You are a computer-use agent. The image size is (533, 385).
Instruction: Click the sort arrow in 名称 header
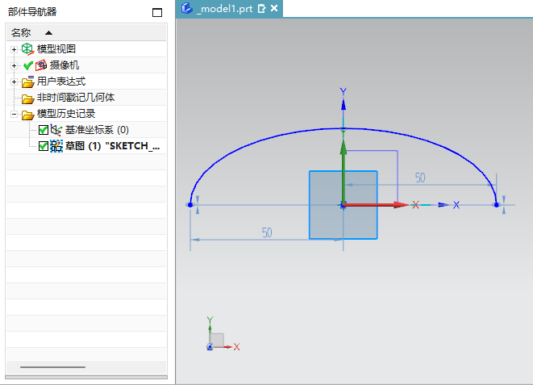[48, 33]
